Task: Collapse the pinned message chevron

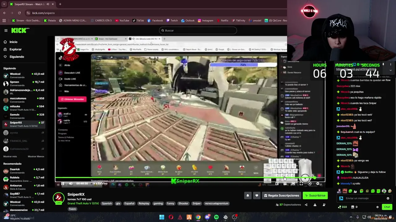Action: click(x=390, y=70)
